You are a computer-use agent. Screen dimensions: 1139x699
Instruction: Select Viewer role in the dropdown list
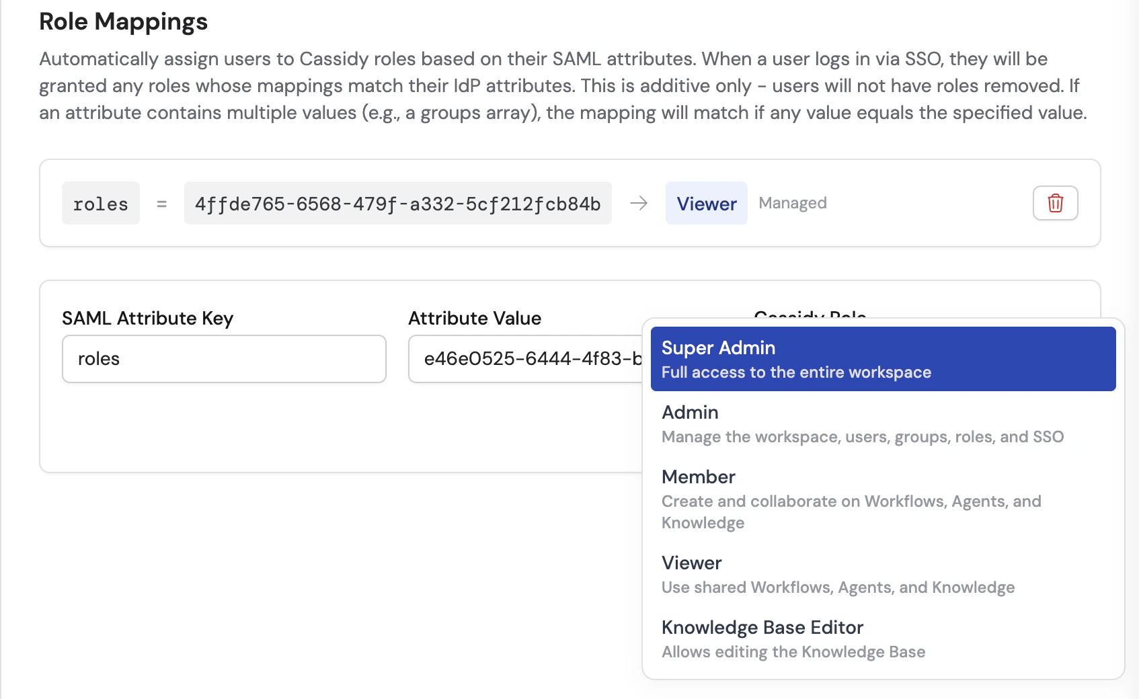tap(883, 574)
